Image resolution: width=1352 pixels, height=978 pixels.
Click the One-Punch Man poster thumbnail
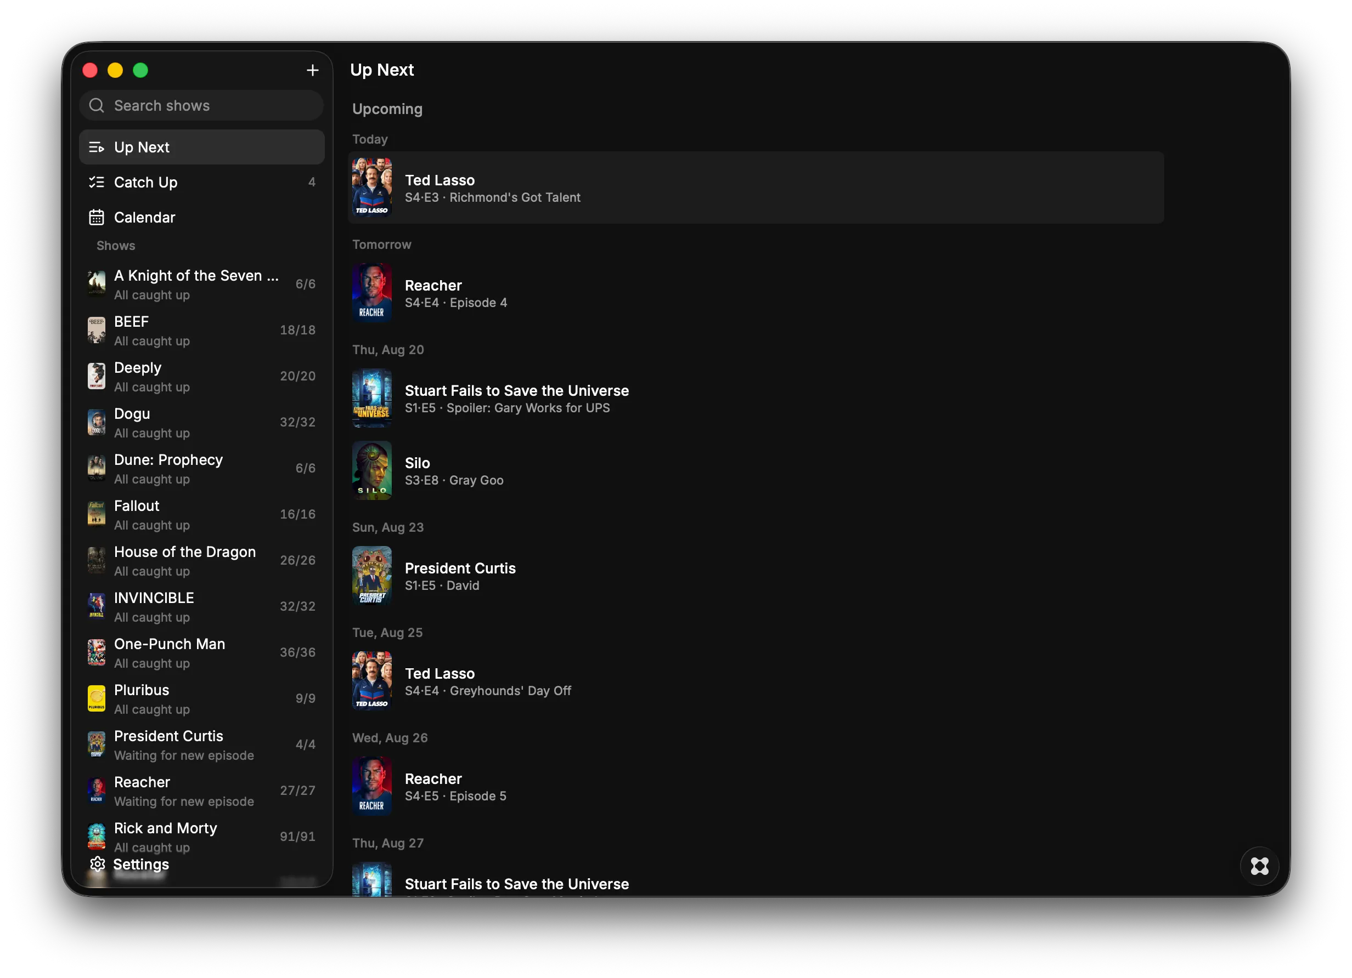tap(97, 653)
